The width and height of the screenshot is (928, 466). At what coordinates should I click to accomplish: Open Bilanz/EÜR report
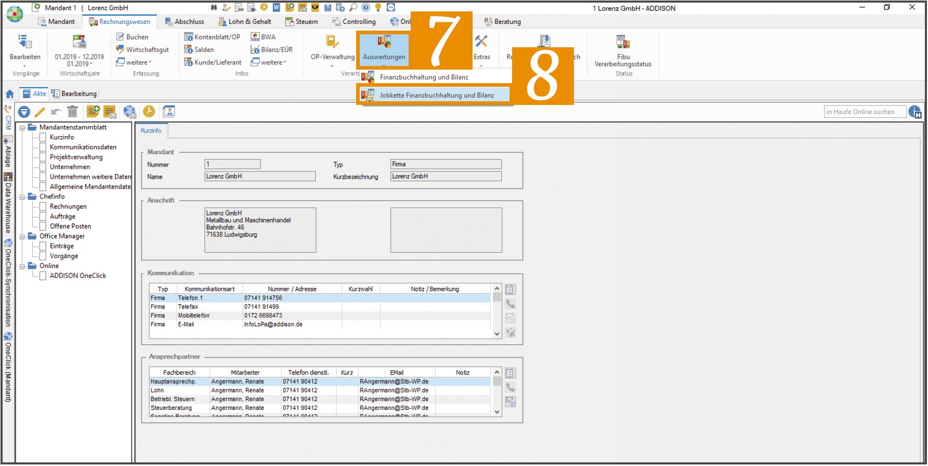(271, 49)
